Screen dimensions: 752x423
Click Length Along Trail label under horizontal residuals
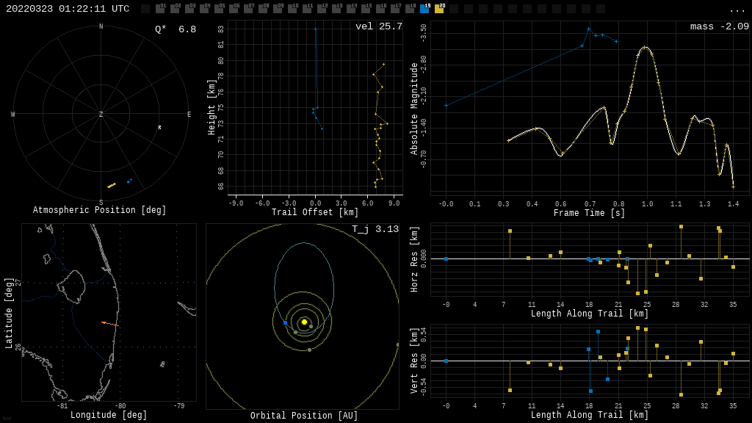[590, 314]
